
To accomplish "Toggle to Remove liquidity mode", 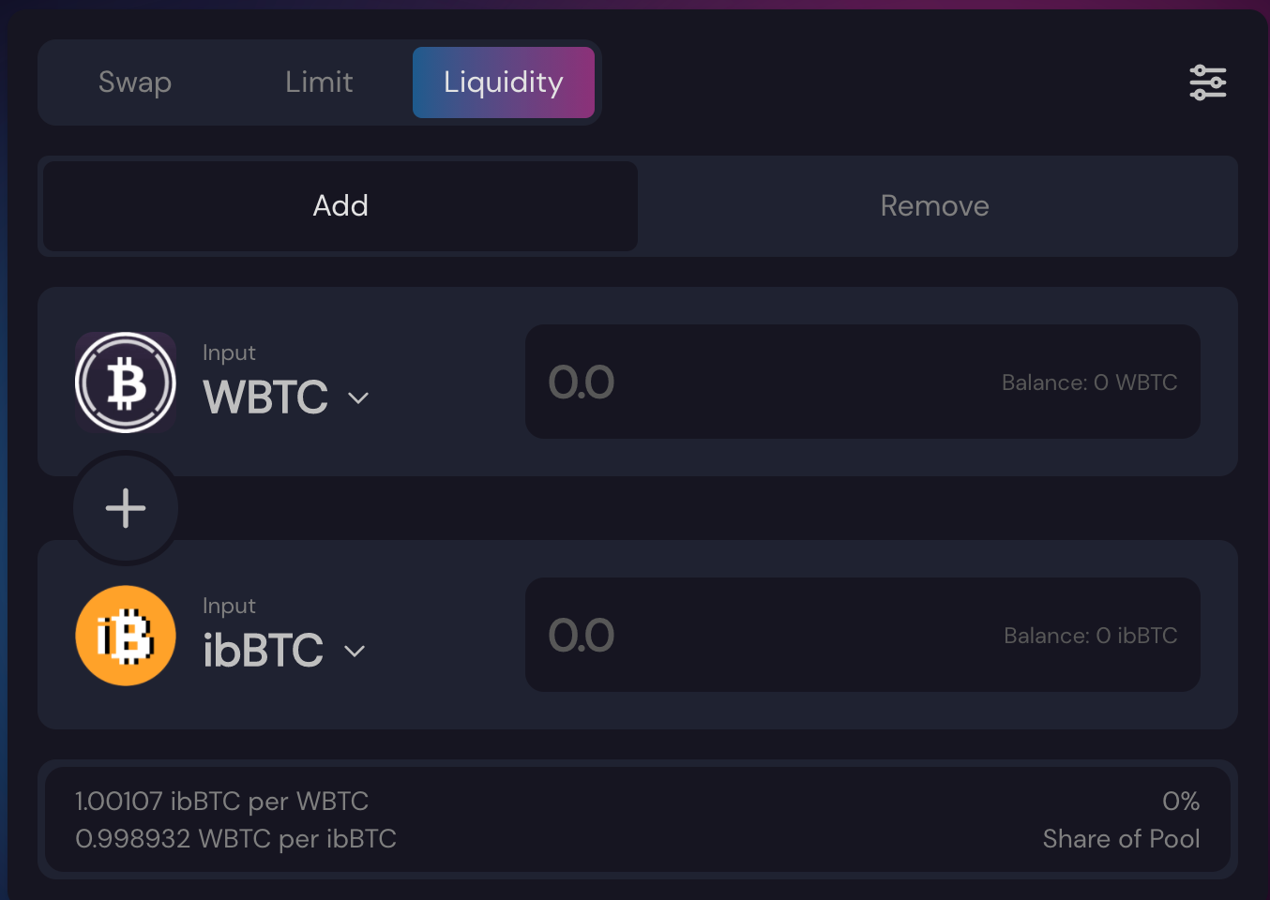I will (935, 206).
